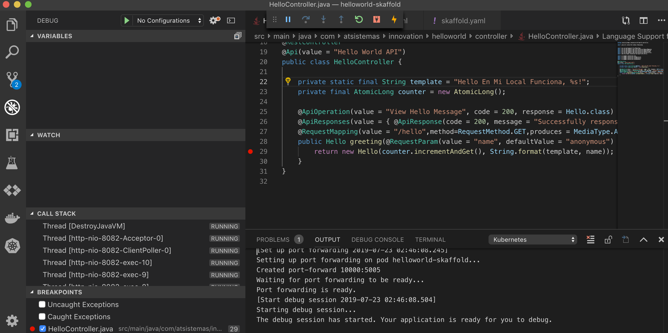Remove the breakpoint dot on line 29

[x=251, y=151]
